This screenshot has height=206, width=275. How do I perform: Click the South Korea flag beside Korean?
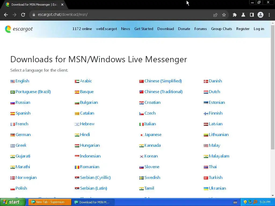click(x=142, y=157)
